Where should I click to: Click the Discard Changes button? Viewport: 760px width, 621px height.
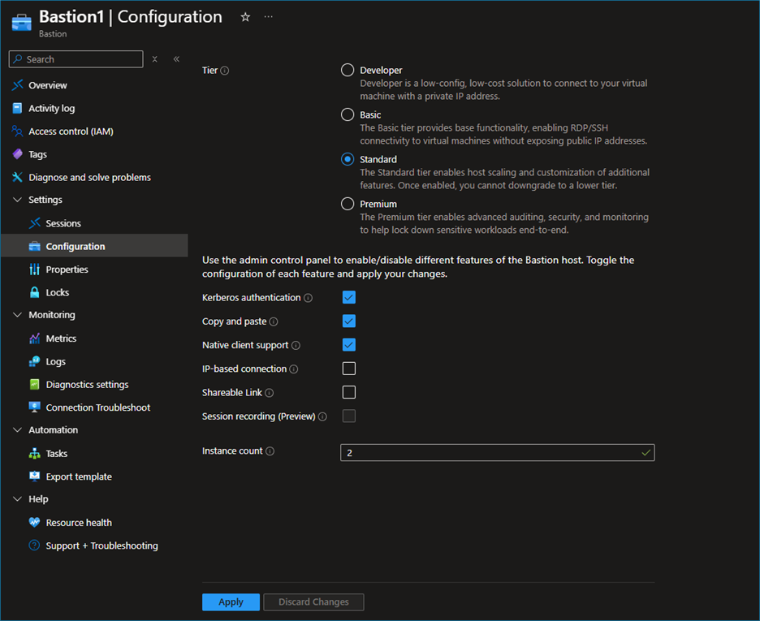313,602
